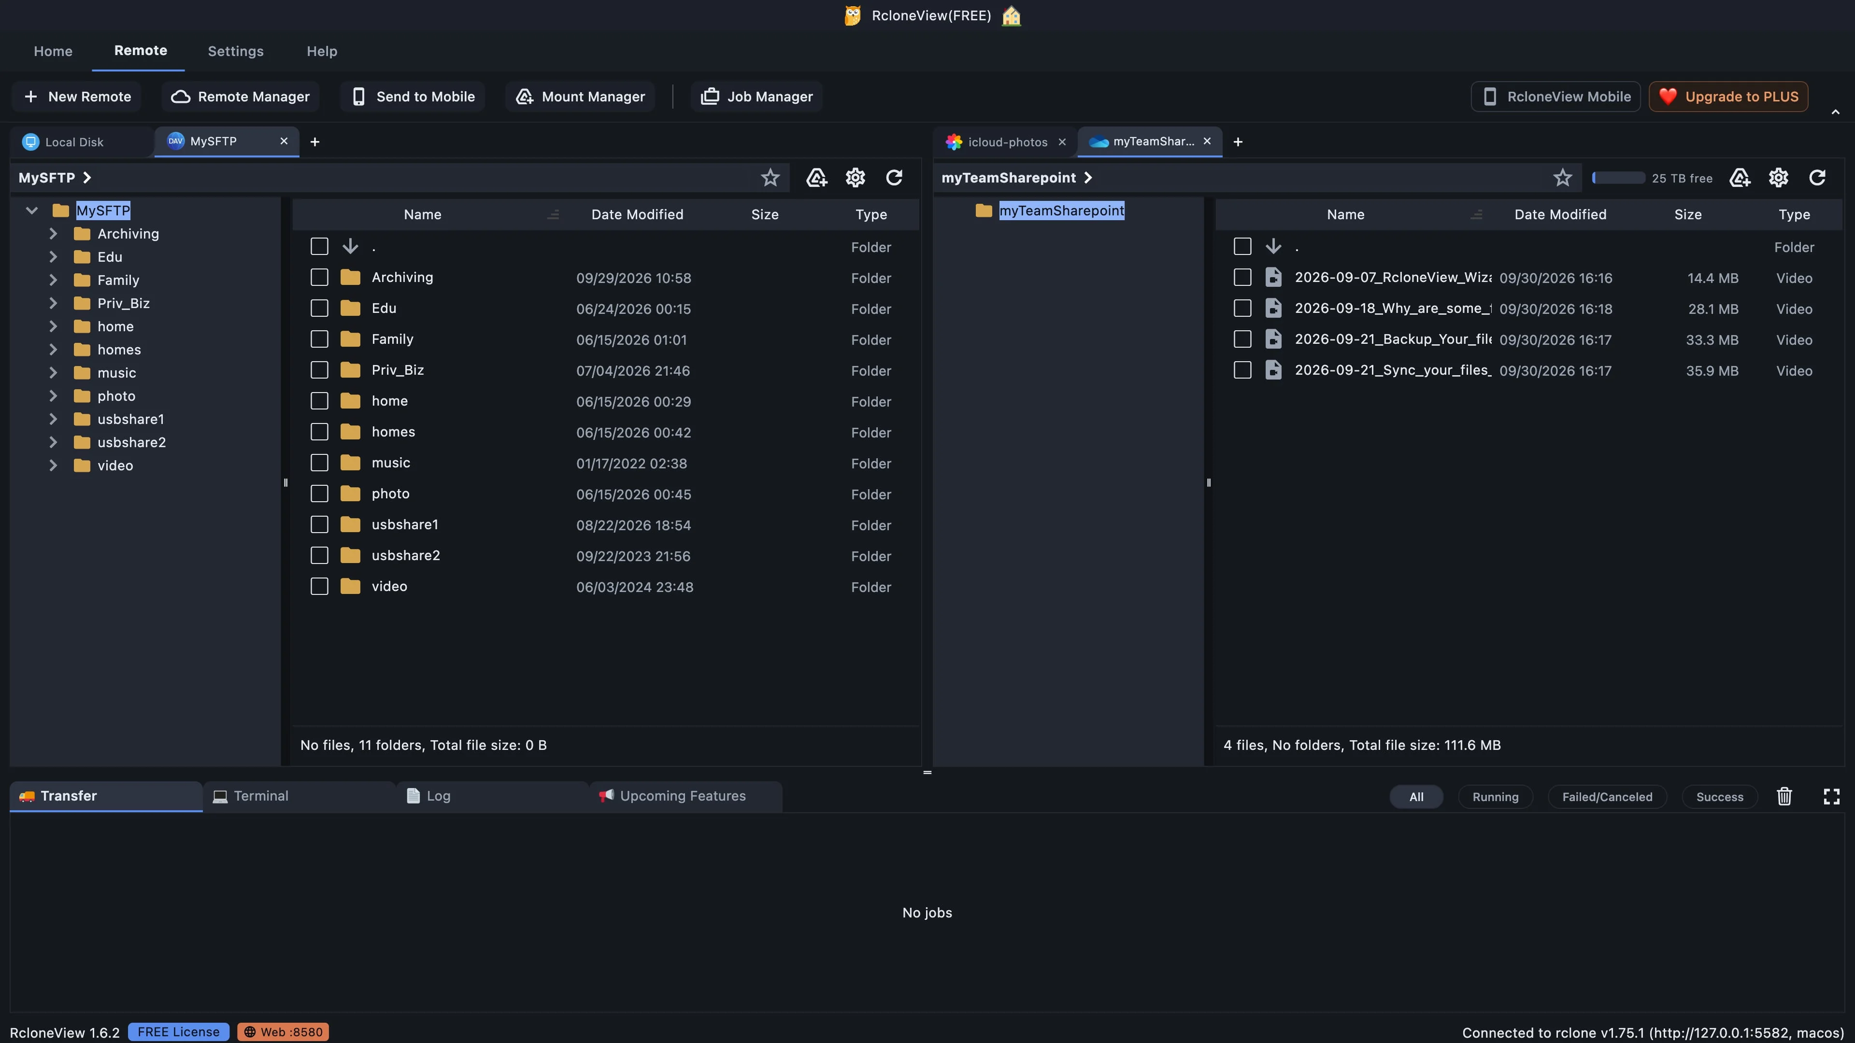Click Upgrade to PLUS button
1855x1043 pixels.
[x=1728, y=97]
